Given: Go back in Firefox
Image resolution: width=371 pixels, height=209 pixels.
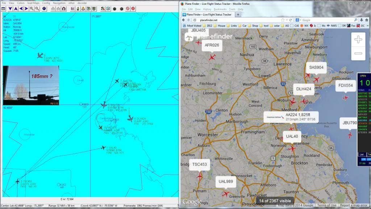Looking at the screenshot, I should (x=183, y=20).
